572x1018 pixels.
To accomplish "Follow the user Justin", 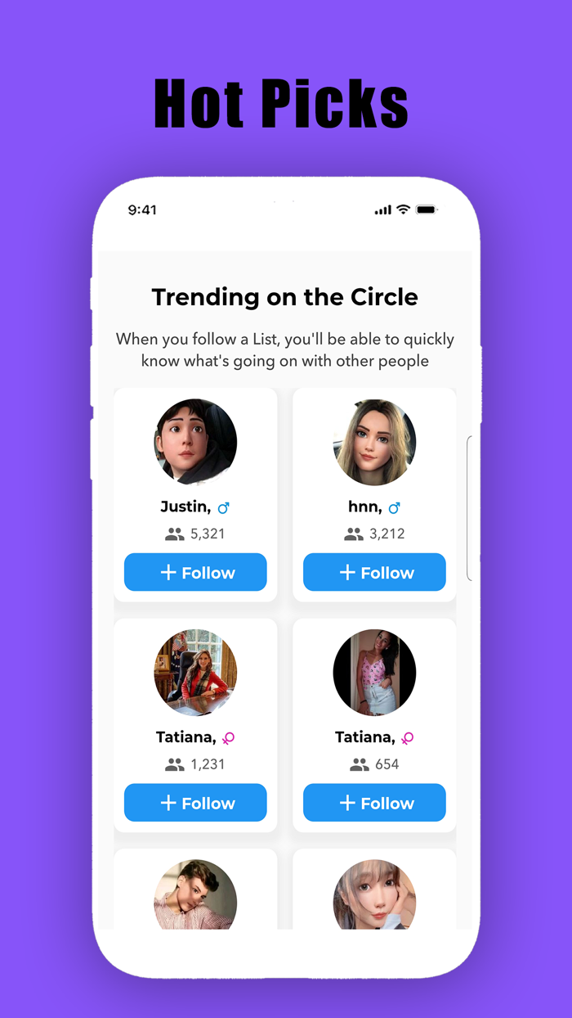I will pyautogui.click(x=195, y=572).
